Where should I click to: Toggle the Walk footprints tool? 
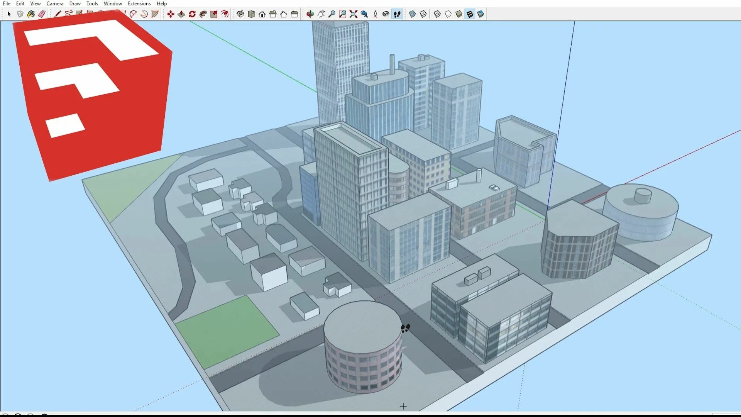click(397, 14)
